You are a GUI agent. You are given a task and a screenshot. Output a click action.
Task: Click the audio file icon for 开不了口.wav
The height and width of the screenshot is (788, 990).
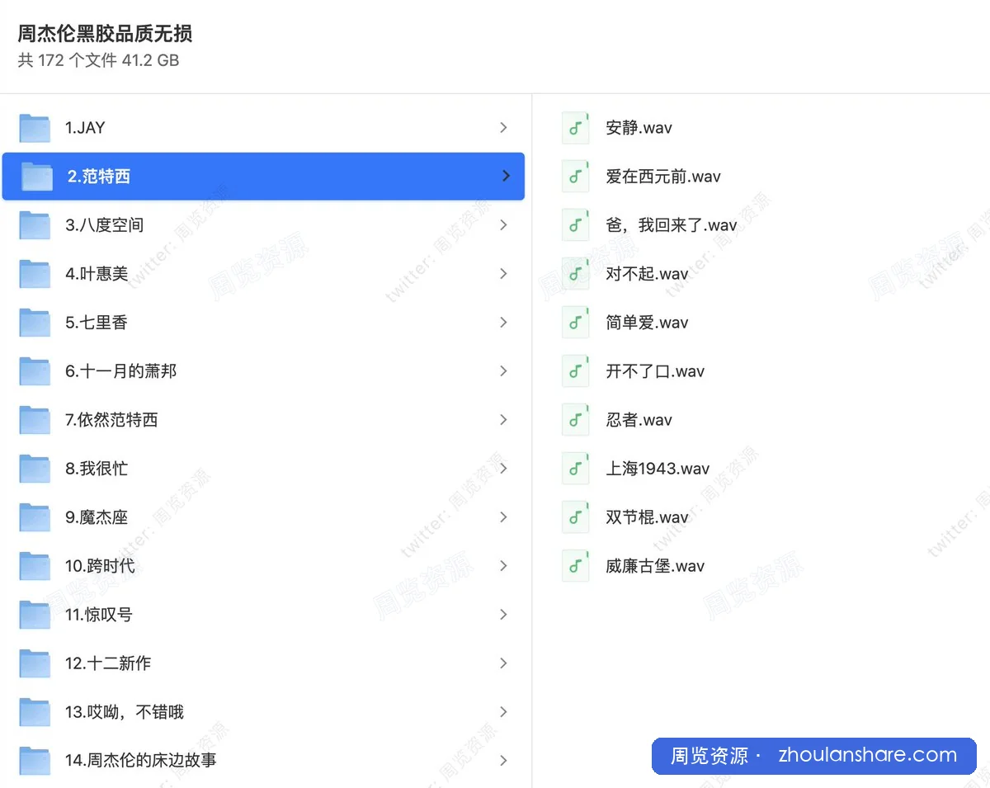pos(576,371)
